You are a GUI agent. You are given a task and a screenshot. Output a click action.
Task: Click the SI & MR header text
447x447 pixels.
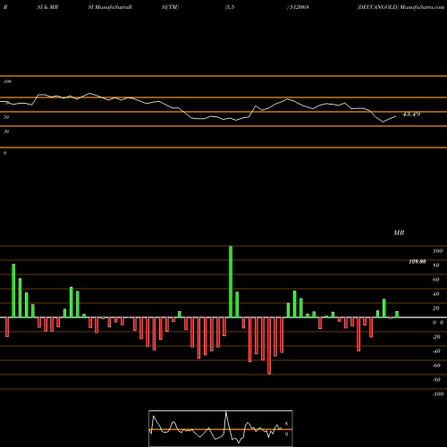pos(47,7)
